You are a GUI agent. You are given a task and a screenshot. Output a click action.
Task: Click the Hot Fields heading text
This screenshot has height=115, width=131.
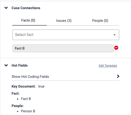point(20,65)
